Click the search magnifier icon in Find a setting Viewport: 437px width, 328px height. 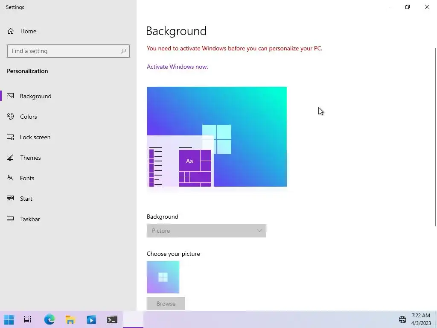click(x=123, y=51)
